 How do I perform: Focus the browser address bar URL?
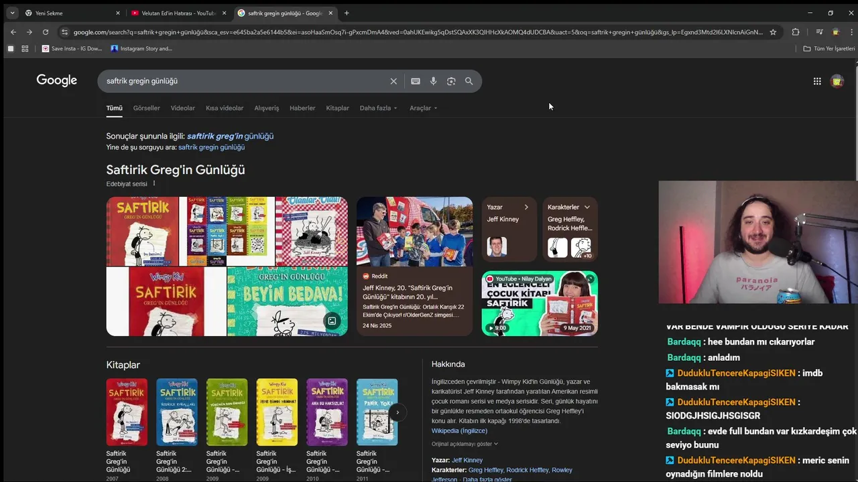coord(418,32)
